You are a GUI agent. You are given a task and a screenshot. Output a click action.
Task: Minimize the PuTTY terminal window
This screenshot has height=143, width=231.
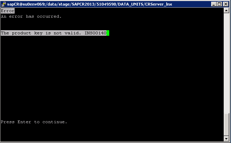(214, 4)
